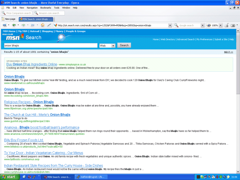Expand the Google search engine dropdown
This screenshot has height=180, width=240.
[202, 25]
